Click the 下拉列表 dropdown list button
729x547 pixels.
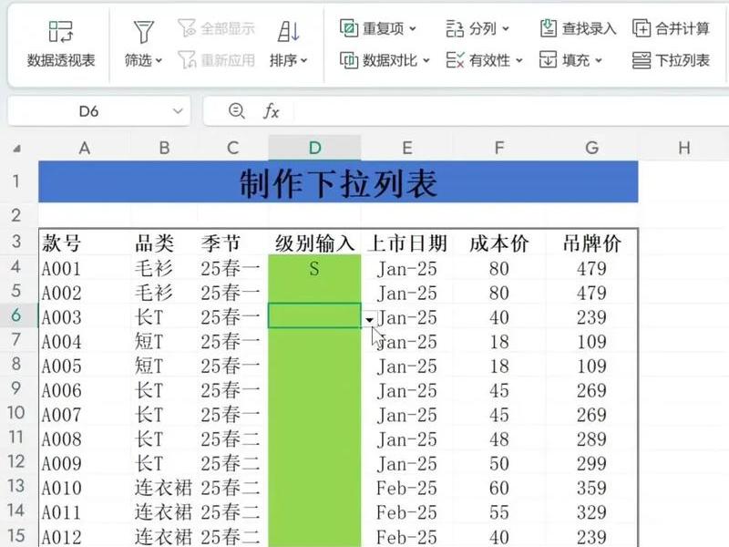671,60
